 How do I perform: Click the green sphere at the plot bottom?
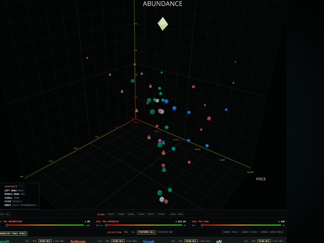pos(170,190)
